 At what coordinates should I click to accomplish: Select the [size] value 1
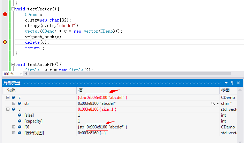click(x=79, y=115)
